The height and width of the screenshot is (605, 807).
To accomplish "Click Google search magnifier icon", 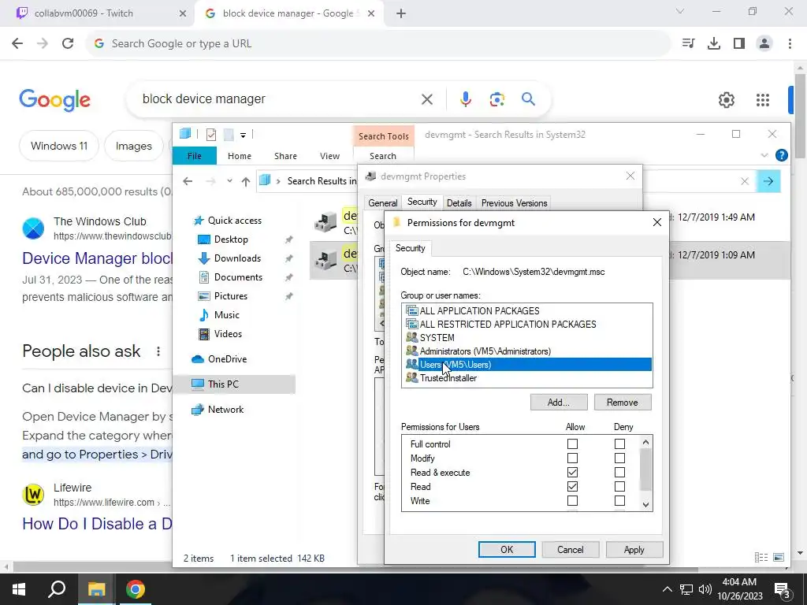I will (528, 99).
